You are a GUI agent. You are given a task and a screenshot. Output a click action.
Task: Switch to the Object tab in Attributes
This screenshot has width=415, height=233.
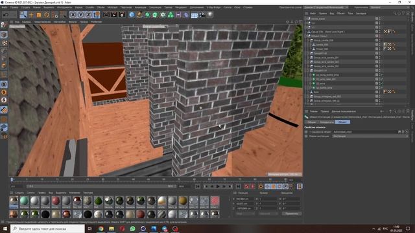(342, 122)
